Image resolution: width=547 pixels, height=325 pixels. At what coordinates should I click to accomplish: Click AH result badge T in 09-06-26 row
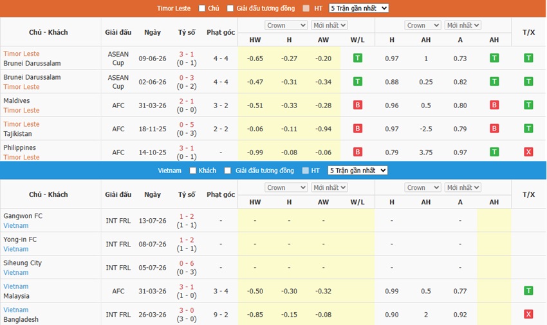[494, 58]
